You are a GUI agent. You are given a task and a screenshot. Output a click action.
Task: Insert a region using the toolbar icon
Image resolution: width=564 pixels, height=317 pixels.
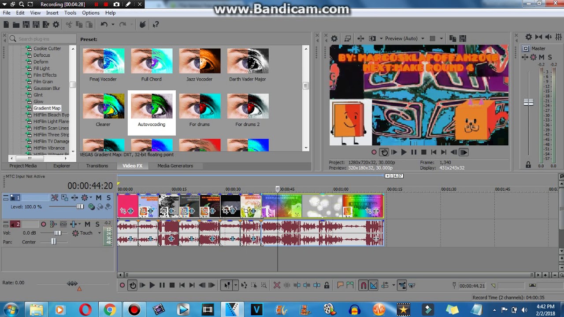pyautogui.click(x=350, y=285)
